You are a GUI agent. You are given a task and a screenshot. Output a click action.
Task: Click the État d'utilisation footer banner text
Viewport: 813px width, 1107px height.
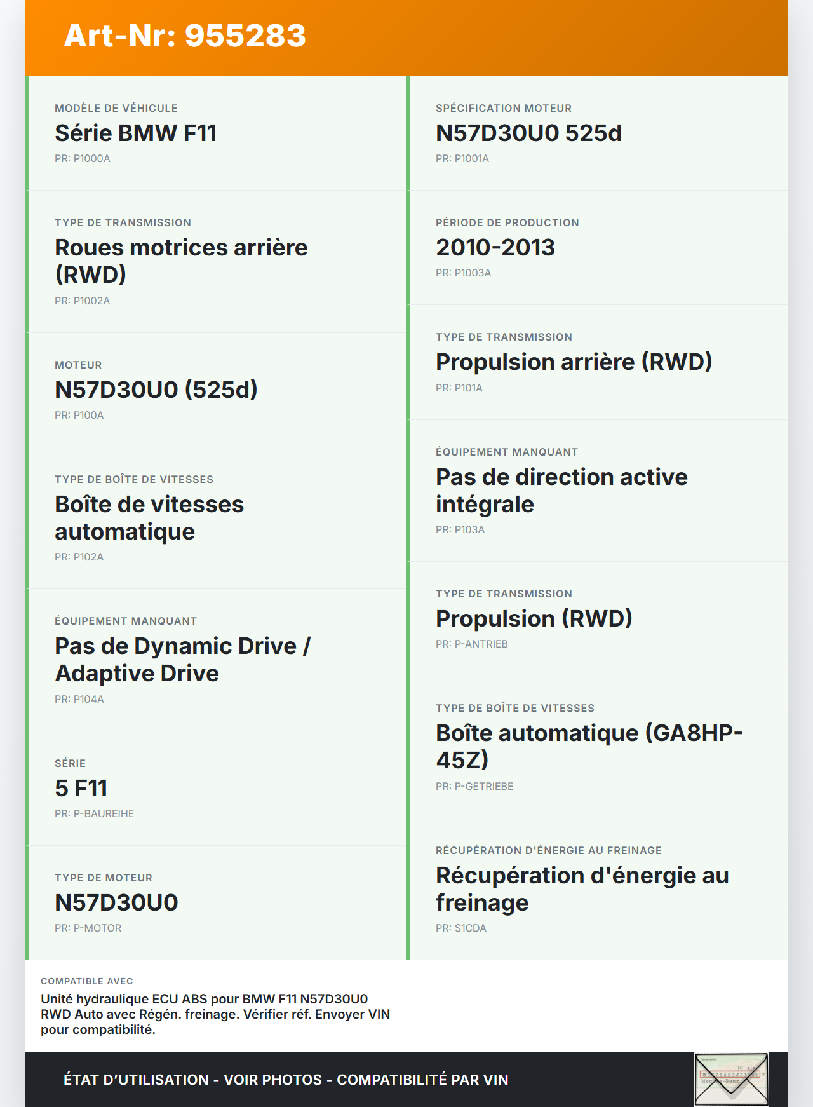[286, 1080]
